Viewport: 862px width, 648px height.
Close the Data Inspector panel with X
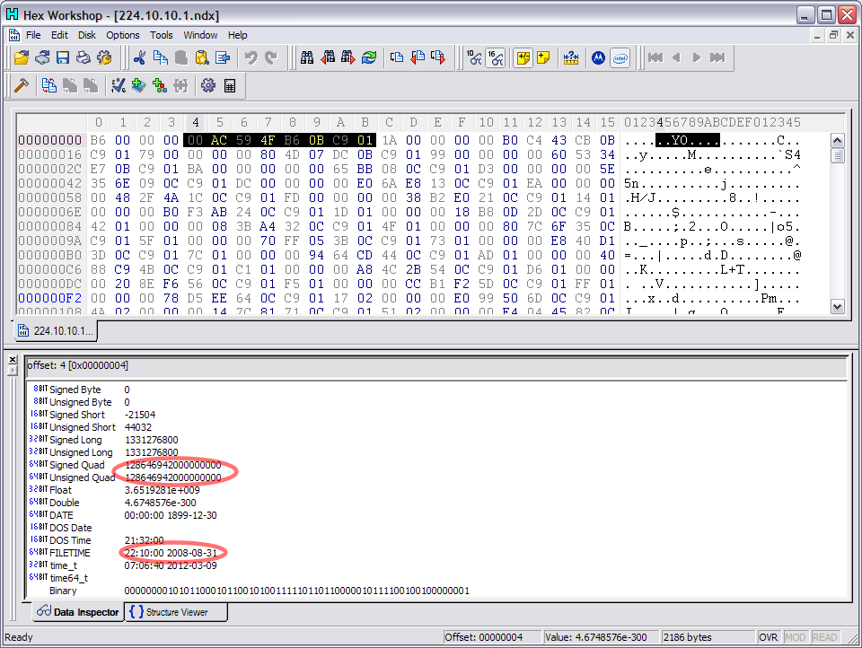coord(13,359)
